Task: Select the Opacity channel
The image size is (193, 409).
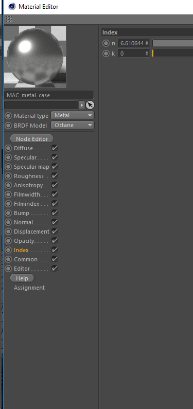Action: coord(24,241)
